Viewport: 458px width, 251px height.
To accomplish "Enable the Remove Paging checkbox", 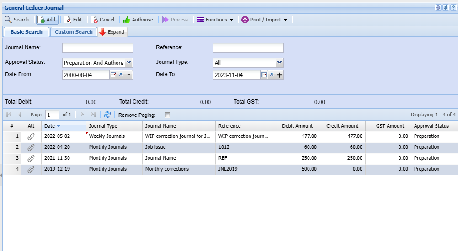I will pos(167,115).
